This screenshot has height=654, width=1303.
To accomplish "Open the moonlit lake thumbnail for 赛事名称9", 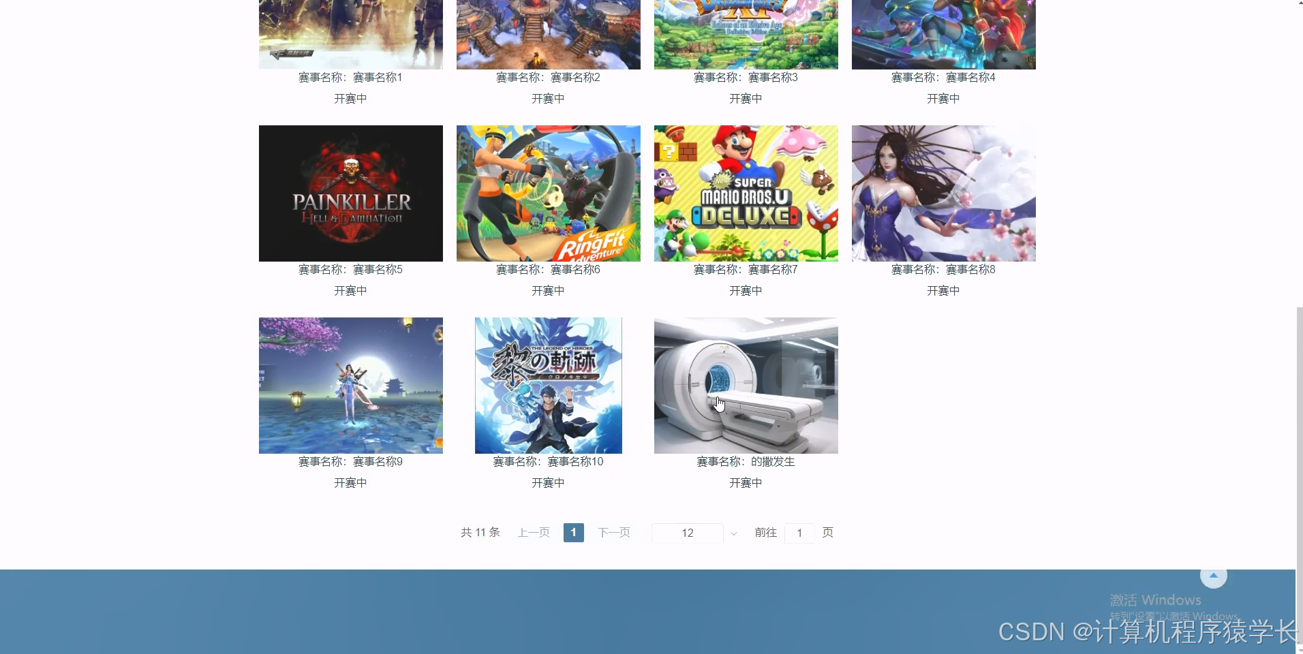I will (x=351, y=386).
